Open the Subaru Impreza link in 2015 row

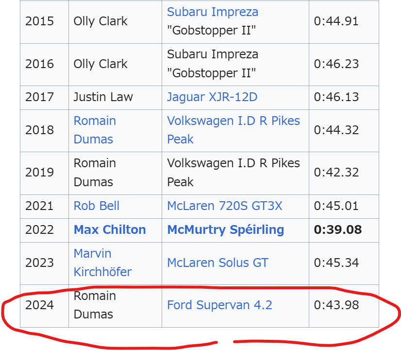pyautogui.click(x=212, y=12)
